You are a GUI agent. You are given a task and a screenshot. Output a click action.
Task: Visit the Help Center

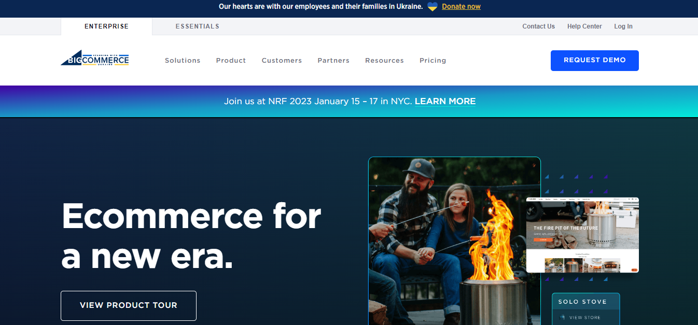(x=584, y=26)
